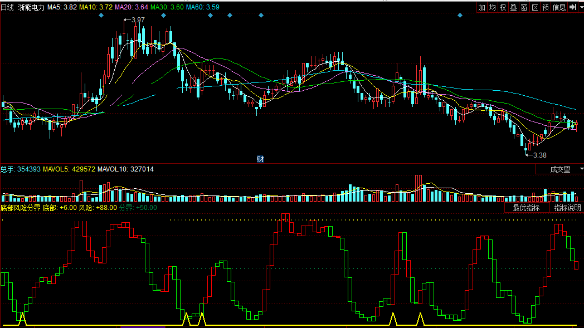Select the MA60: 3.59 indicator label
The height and width of the screenshot is (328, 584).
click(x=203, y=7)
